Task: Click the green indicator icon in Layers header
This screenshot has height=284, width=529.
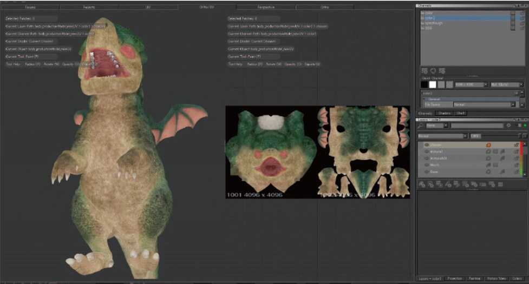Action: point(525,126)
